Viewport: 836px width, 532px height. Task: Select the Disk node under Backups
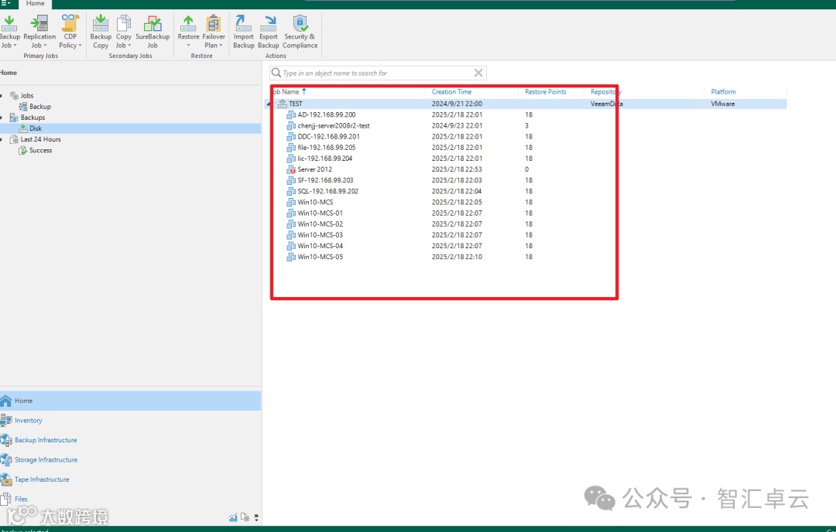(x=131, y=128)
